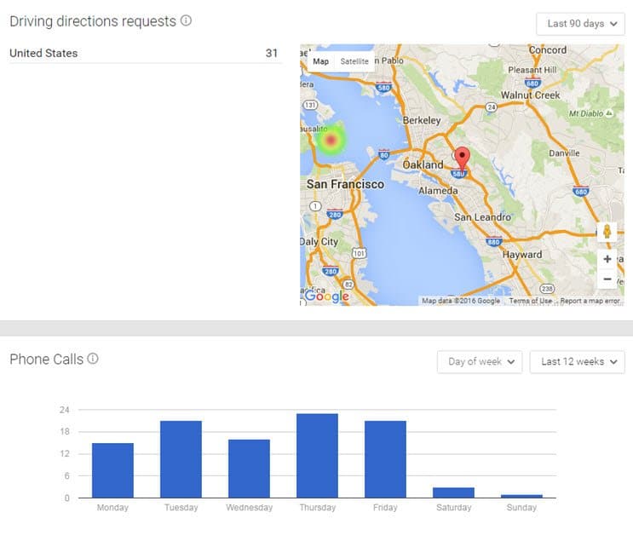Click the Walnut Creek map label
This screenshot has width=633, height=541.
click(x=531, y=95)
